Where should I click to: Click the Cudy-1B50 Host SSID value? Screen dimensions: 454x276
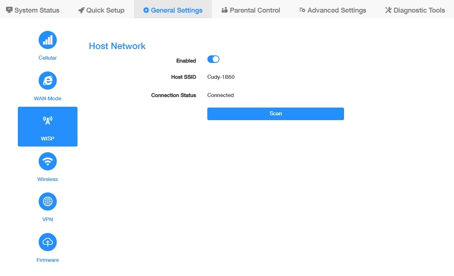point(221,77)
